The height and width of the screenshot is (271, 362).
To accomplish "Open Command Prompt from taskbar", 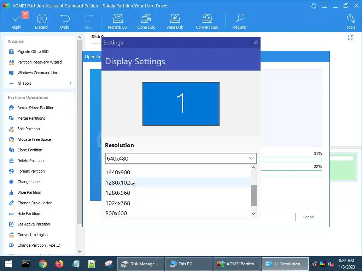I will click(26, 264).
